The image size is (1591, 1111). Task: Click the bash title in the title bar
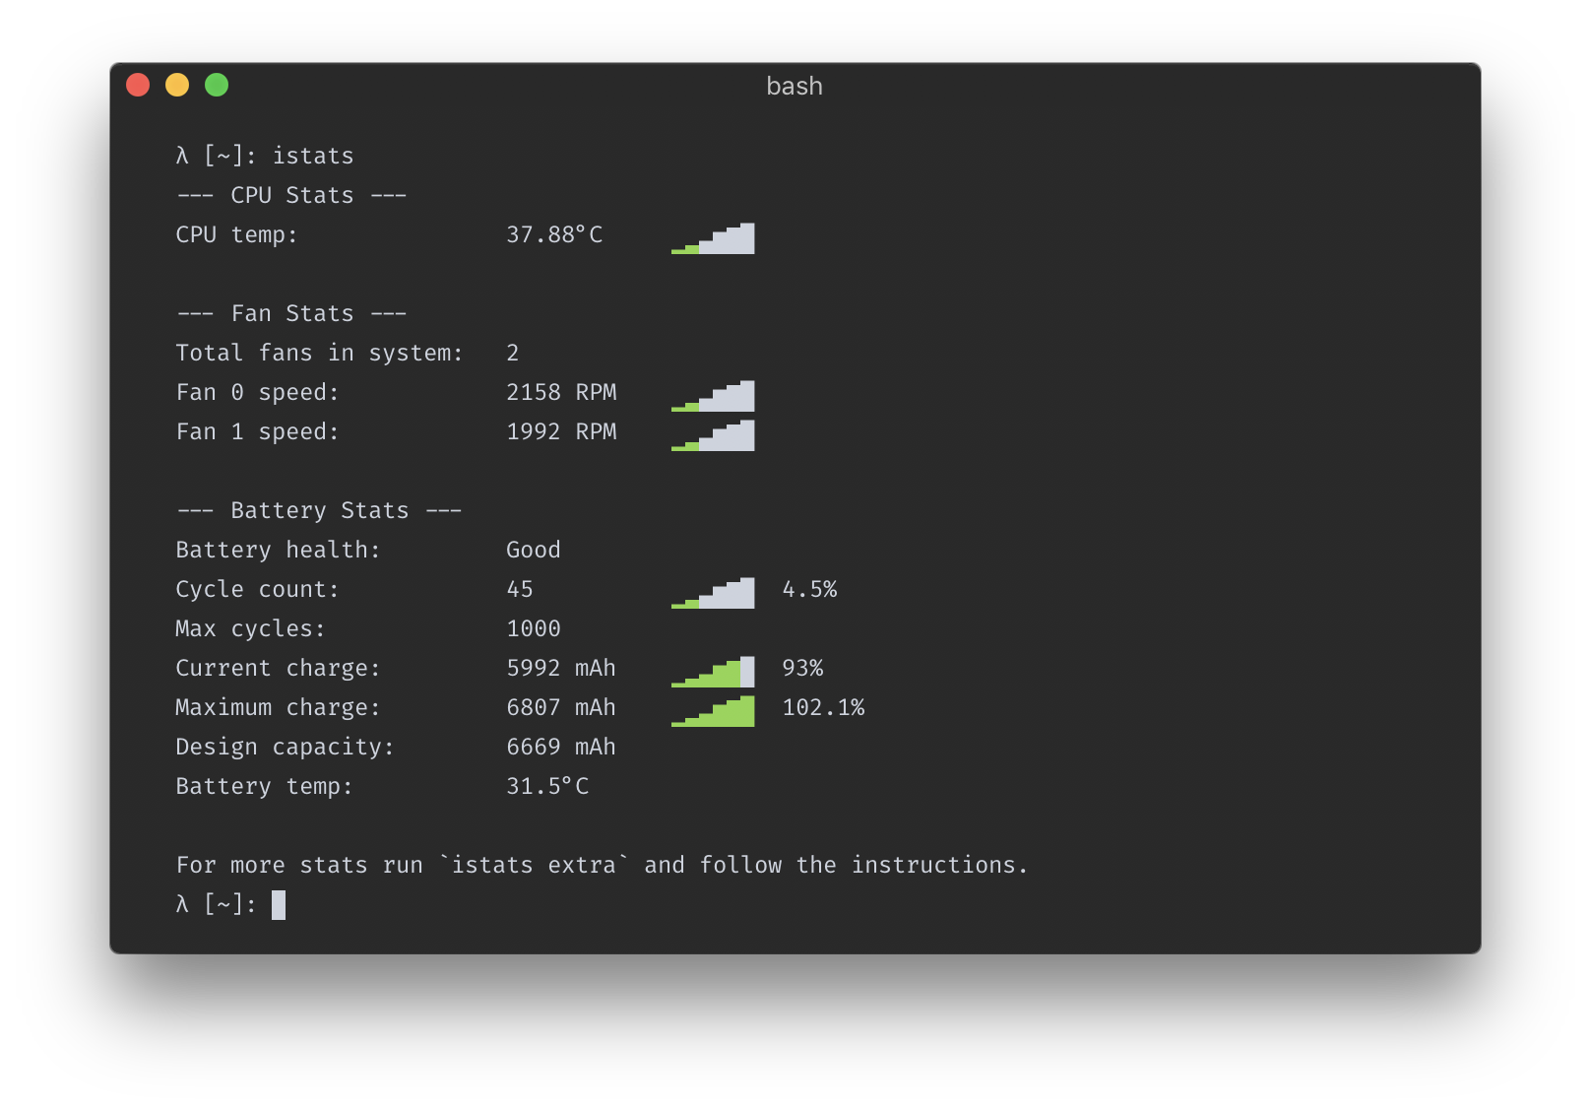click(x=795, y=86)
